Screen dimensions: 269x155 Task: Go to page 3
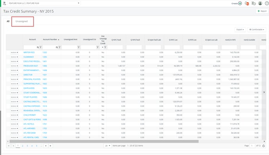(27, 146)
